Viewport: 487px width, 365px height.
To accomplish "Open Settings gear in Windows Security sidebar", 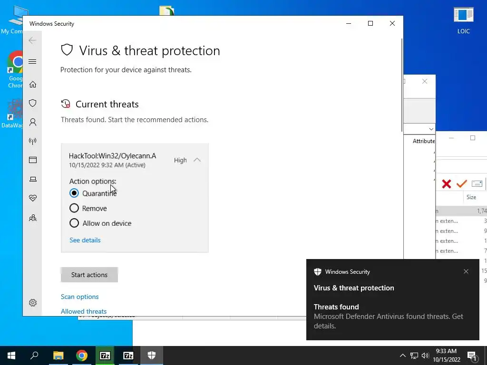I will pos(33,303).
